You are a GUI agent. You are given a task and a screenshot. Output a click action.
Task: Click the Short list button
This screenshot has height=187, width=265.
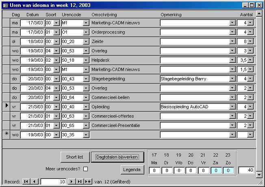[75, 157]
